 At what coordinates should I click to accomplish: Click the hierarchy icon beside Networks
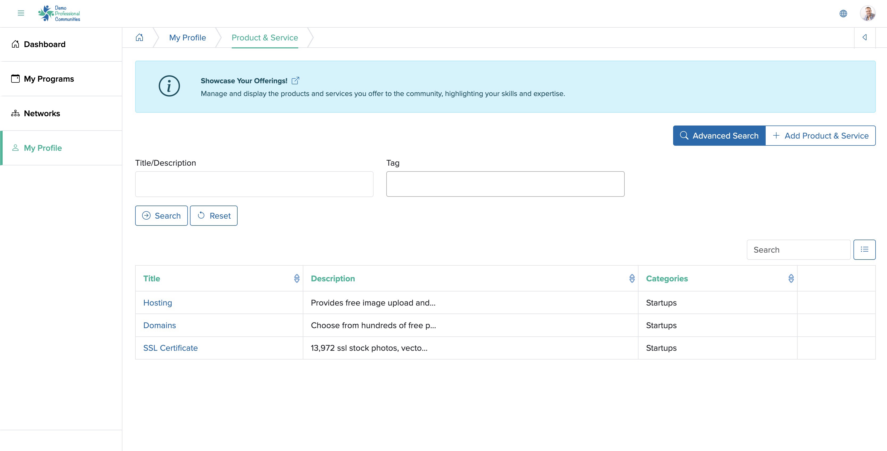pos(15,113)
